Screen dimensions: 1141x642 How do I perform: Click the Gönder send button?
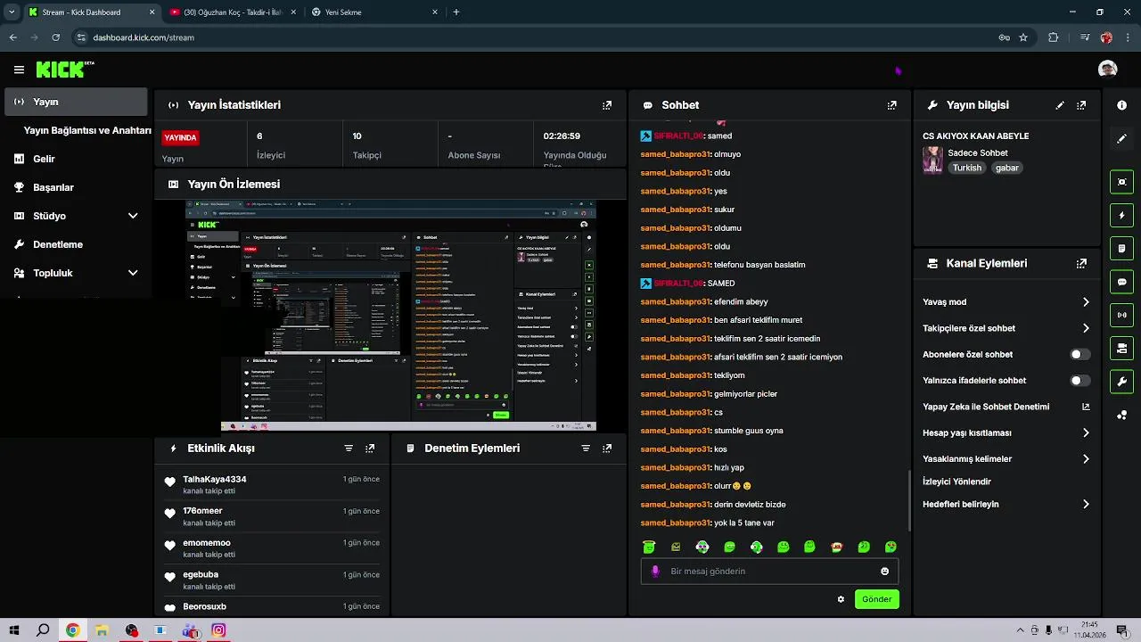(x=876, y=599)
